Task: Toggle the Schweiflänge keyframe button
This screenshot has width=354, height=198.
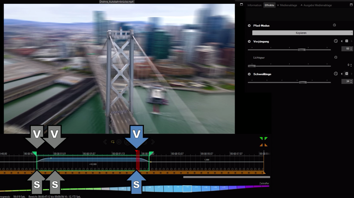Action: coord(346,74)
